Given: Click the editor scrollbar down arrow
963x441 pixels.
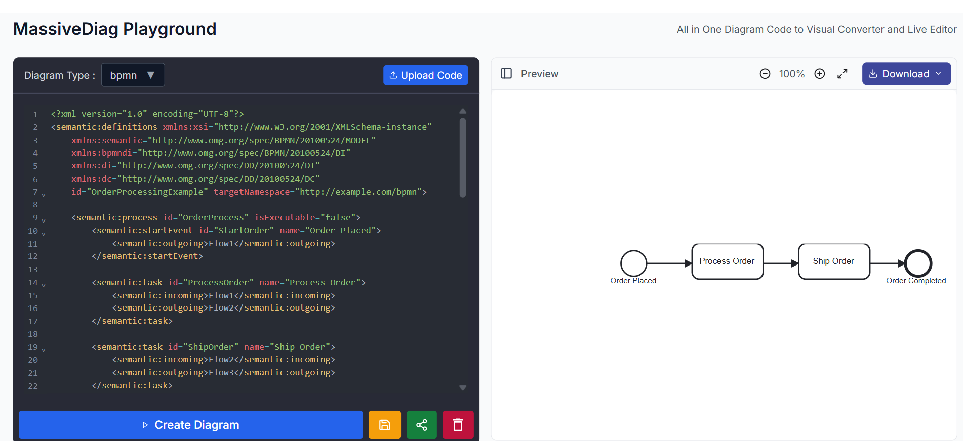Looking at the screenshot, I should [x=463, y=388].
